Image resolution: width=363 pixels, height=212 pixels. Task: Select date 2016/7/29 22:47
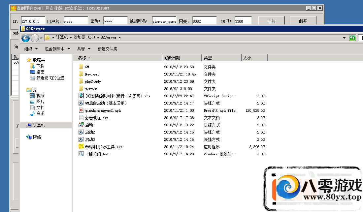(x=179, y=96)
